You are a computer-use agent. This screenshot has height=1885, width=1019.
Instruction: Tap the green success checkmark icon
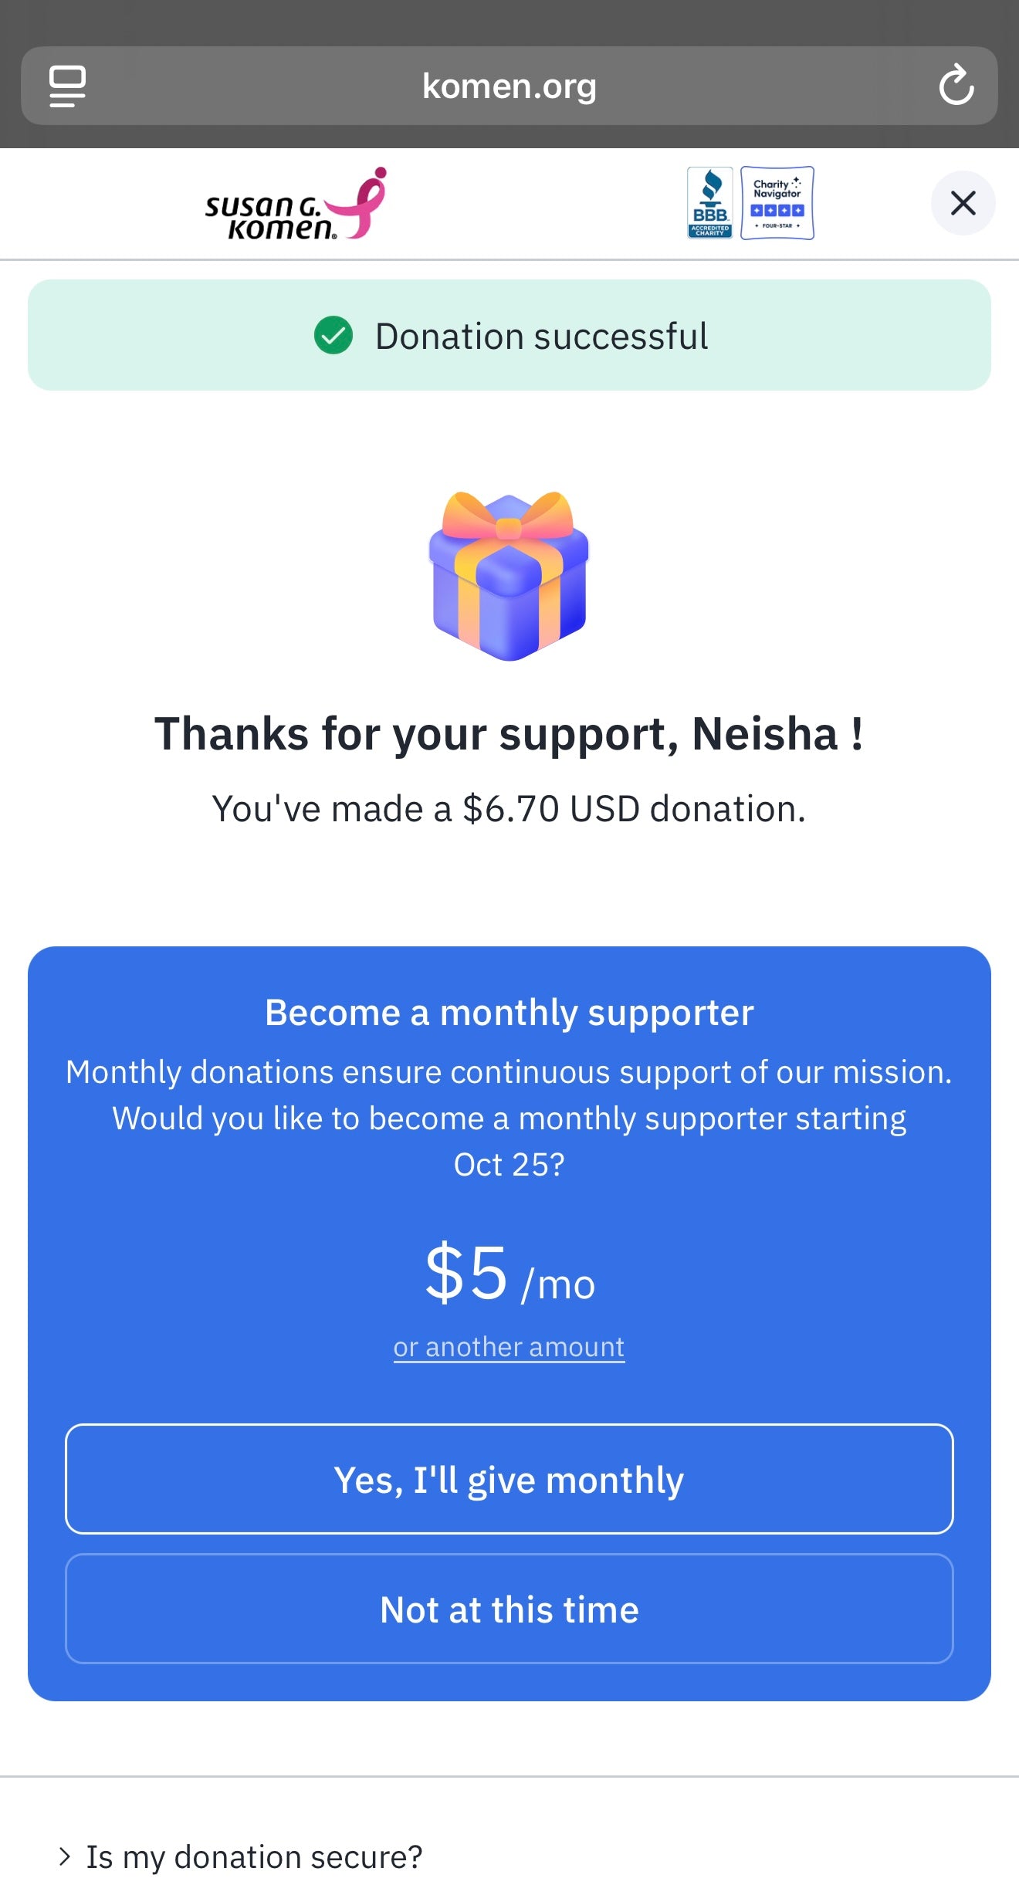pos(333,336)
